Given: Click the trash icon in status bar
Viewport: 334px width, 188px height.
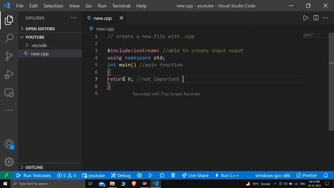Looking at the screenshot, I should (173, 175).
